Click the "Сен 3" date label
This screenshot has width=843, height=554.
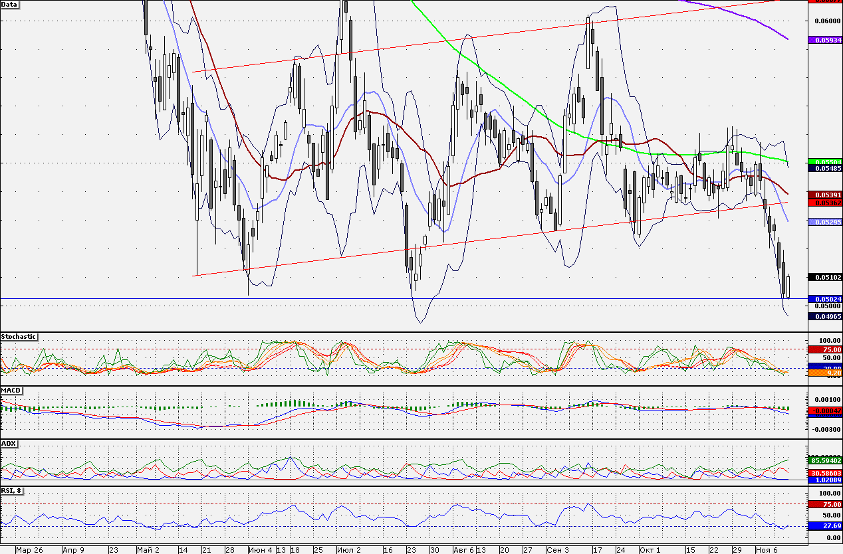click(557, 550)
